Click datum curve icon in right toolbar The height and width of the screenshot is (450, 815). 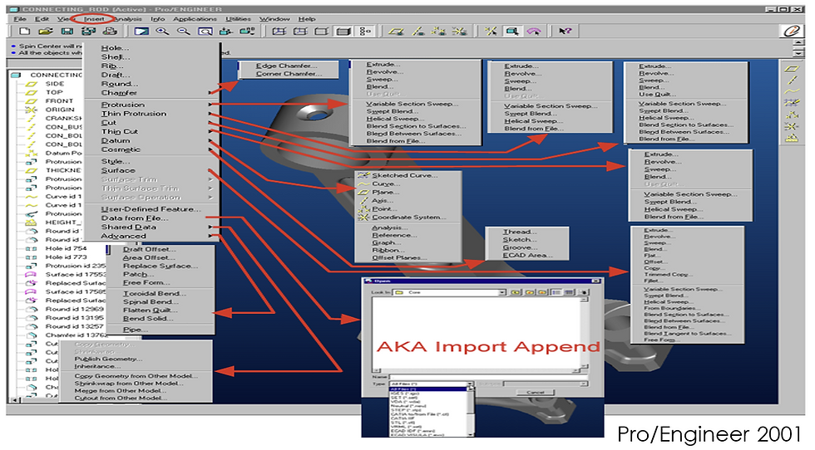792,92
